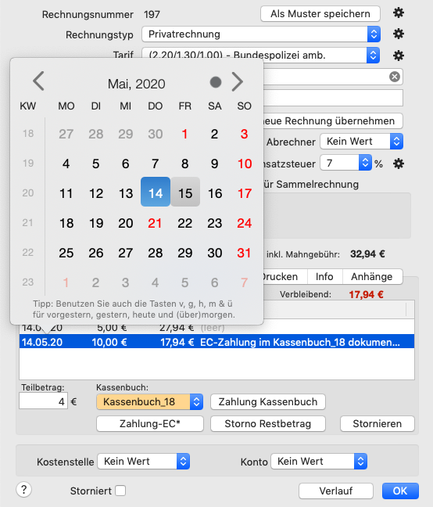433x507 pixels.
Task: Open gear settings next to Tarif
Action: pyautogui.click(x=399, y=56)
